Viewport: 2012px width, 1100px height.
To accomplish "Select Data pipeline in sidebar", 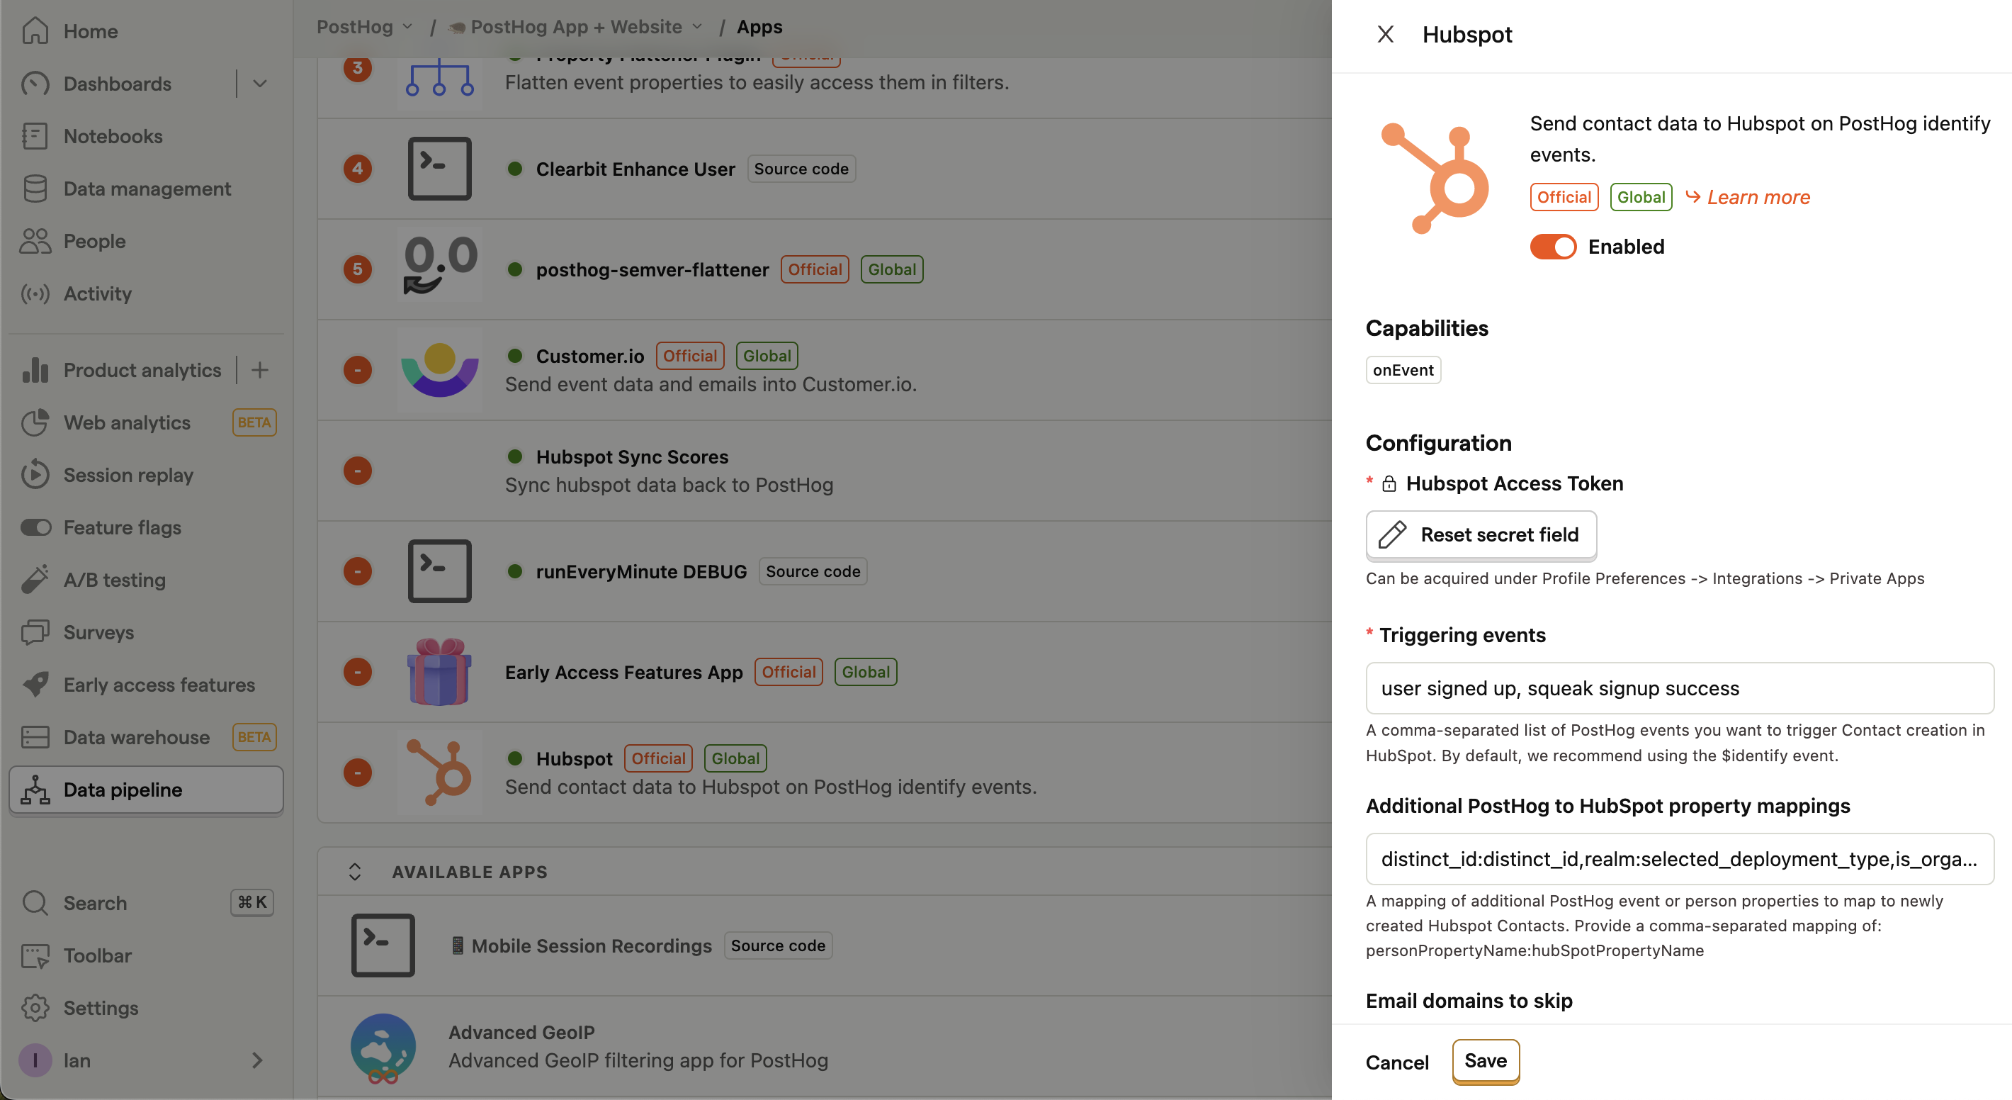I will coord(146,789).
